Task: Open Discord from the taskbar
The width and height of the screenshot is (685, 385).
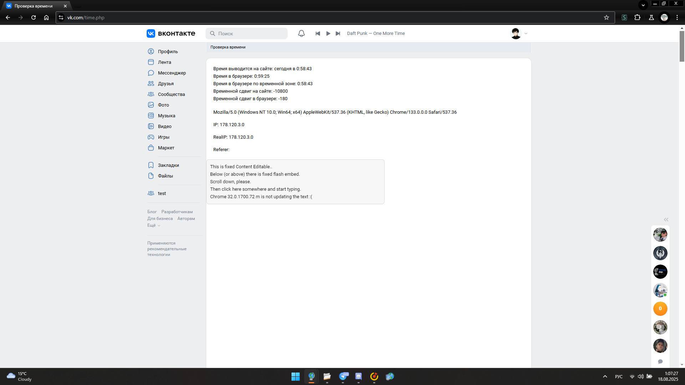Action: coord(359,376)
